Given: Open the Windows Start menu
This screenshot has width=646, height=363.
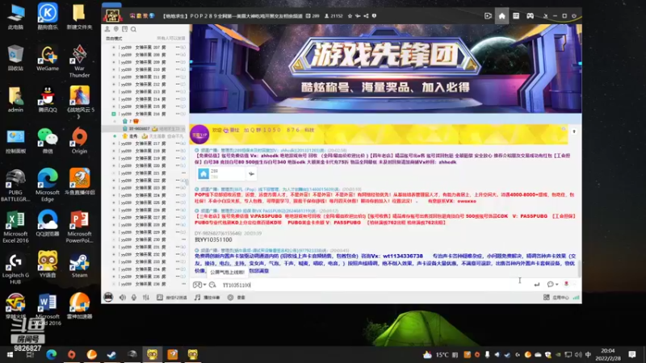Looking at the screenshot, I should (10, 354).
